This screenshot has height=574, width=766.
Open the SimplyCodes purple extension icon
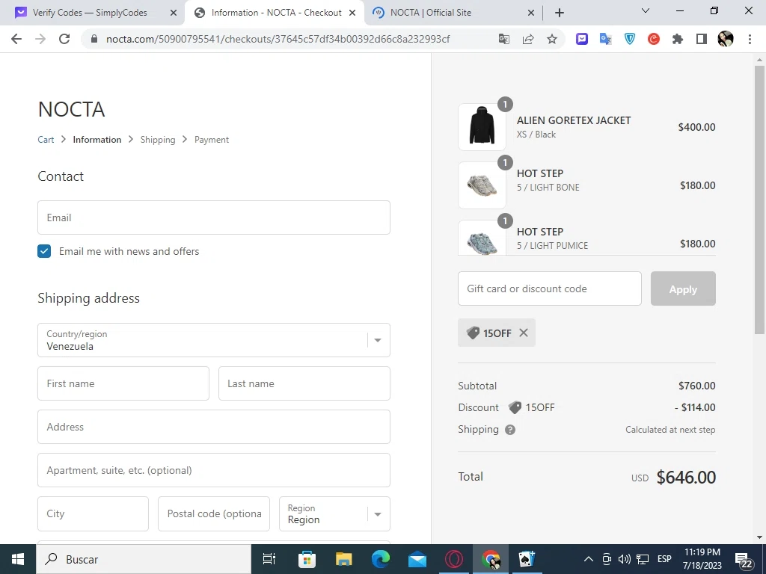(x=582, y=39)
